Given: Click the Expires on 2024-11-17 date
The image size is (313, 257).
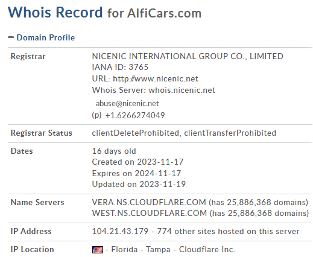Looking at the screenshot, I should [x=136, y=173].
